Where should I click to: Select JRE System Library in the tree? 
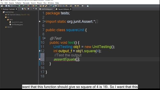tap(17, 15)
